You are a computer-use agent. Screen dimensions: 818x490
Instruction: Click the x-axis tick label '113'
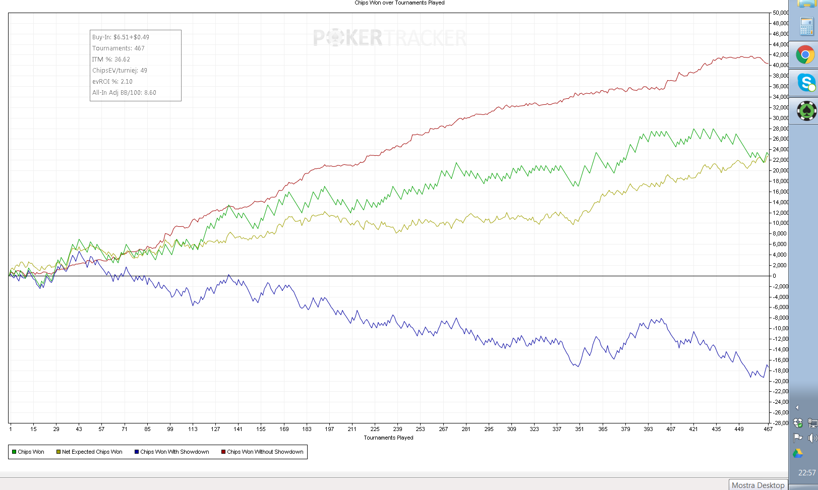tap(193, 429)
